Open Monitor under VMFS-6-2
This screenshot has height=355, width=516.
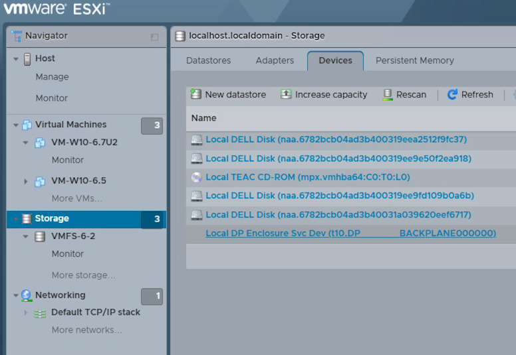click(67, 254)
